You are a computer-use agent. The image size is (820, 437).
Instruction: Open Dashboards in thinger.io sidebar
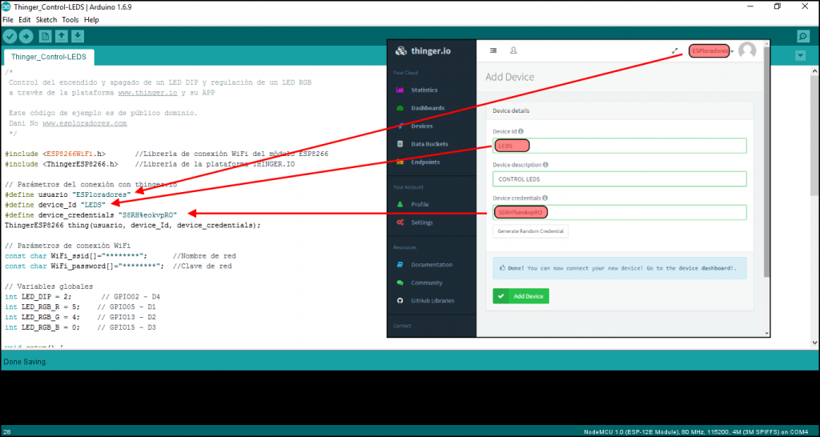coord(427,108)
